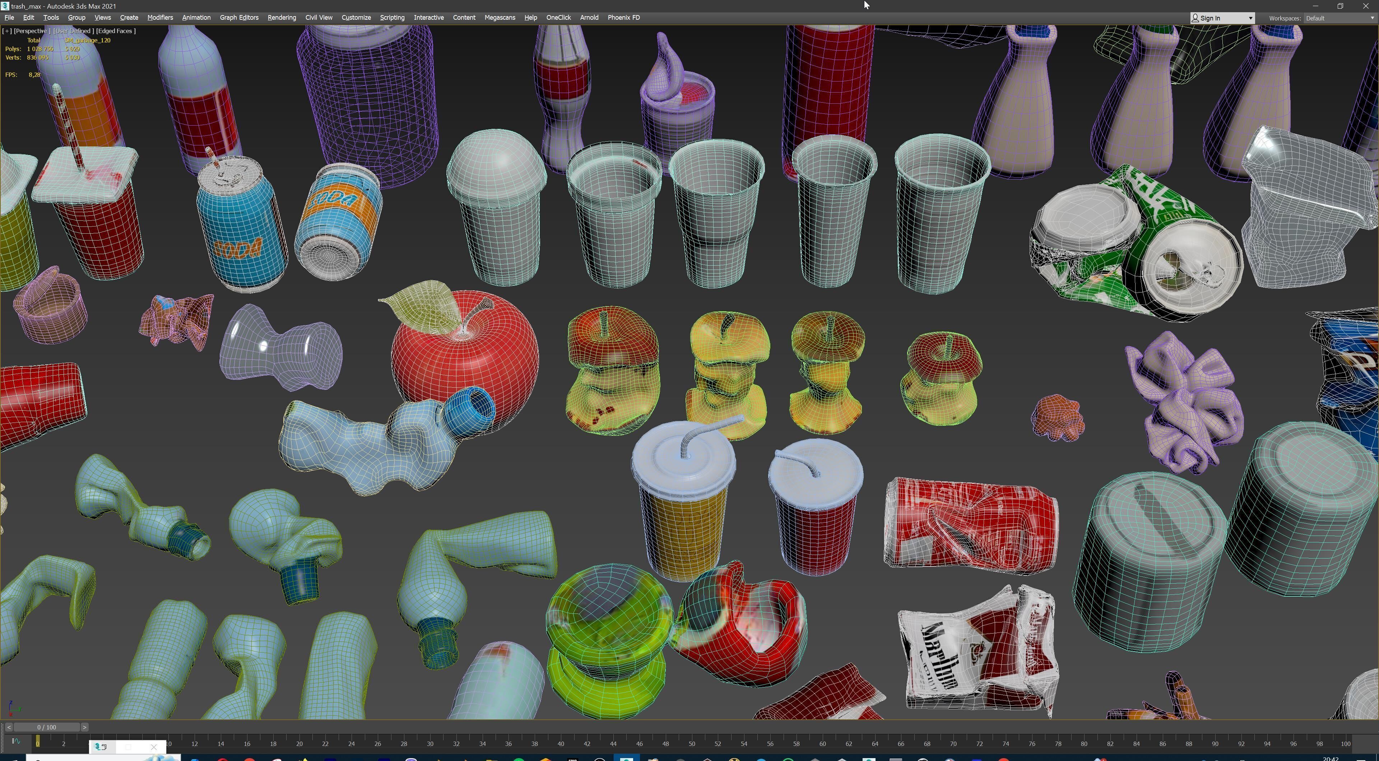Open the Edit menu
Viewport: 1379px width, 761px height.
pyautogui.click(x=28, y=18)
